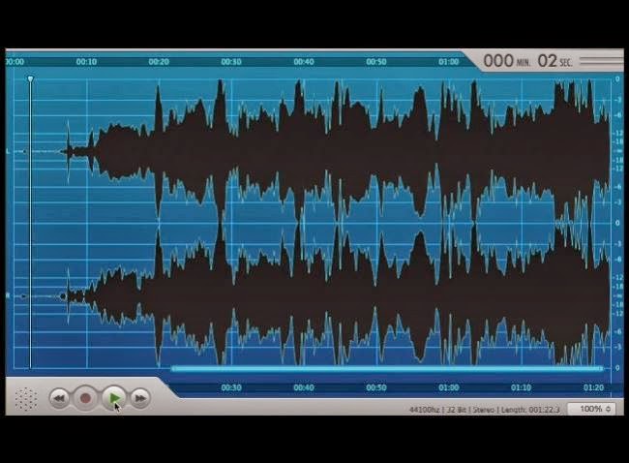Click the fast-forward playback button
Screen dimensions: 629x463
(x=140, y=398)
